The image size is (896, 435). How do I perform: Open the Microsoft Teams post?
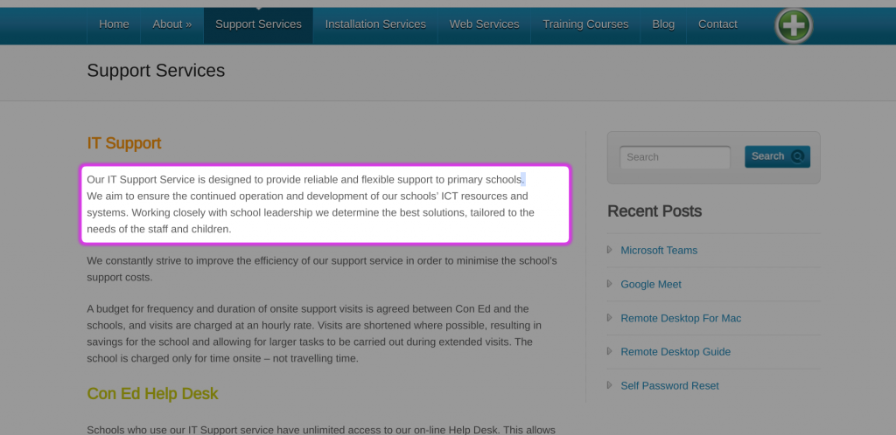(659, 251)
